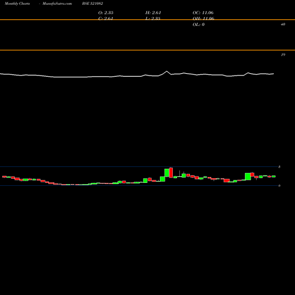Select the low value L: 2.35
Screen dimensions: 295x295
click(153, 18)
